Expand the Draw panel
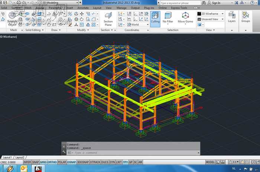This screenshot has height=172, width=260. (x=56, y=30)
